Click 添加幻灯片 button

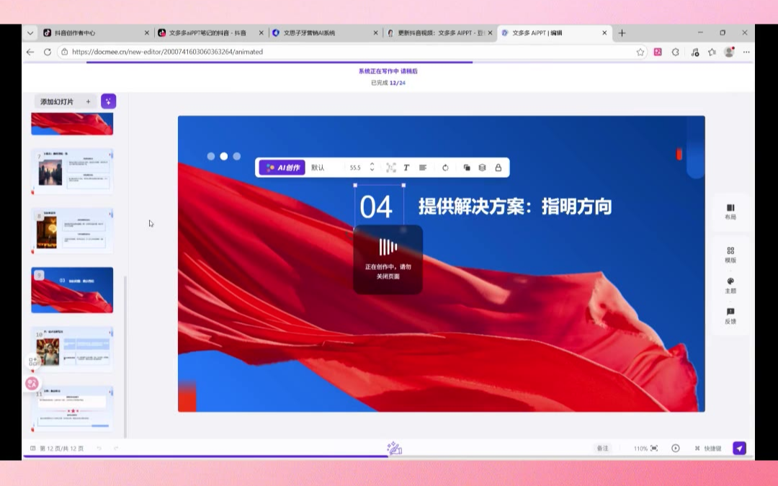[65, 102]
